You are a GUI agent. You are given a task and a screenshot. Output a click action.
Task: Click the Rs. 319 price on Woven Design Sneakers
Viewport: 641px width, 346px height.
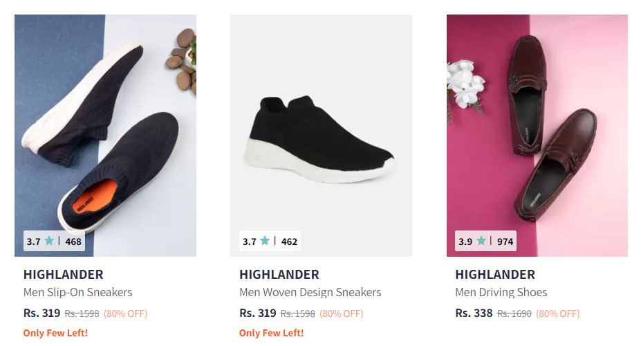point(258,313)
